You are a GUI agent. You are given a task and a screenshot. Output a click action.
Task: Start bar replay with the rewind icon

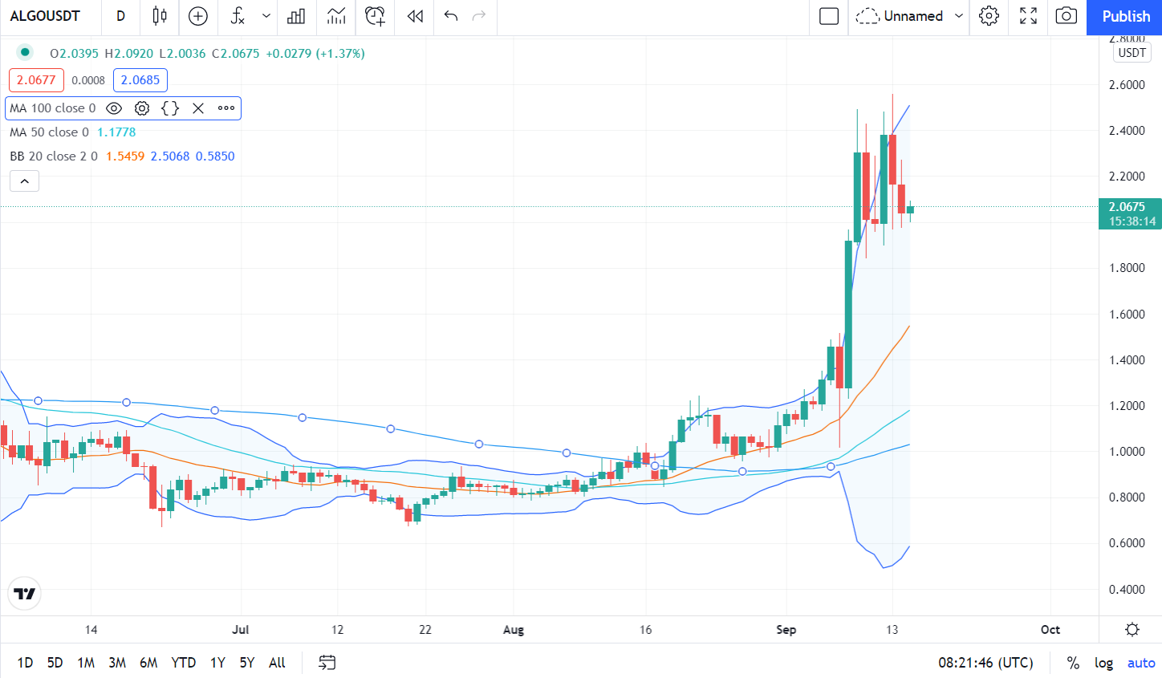[x=415, y=16]
